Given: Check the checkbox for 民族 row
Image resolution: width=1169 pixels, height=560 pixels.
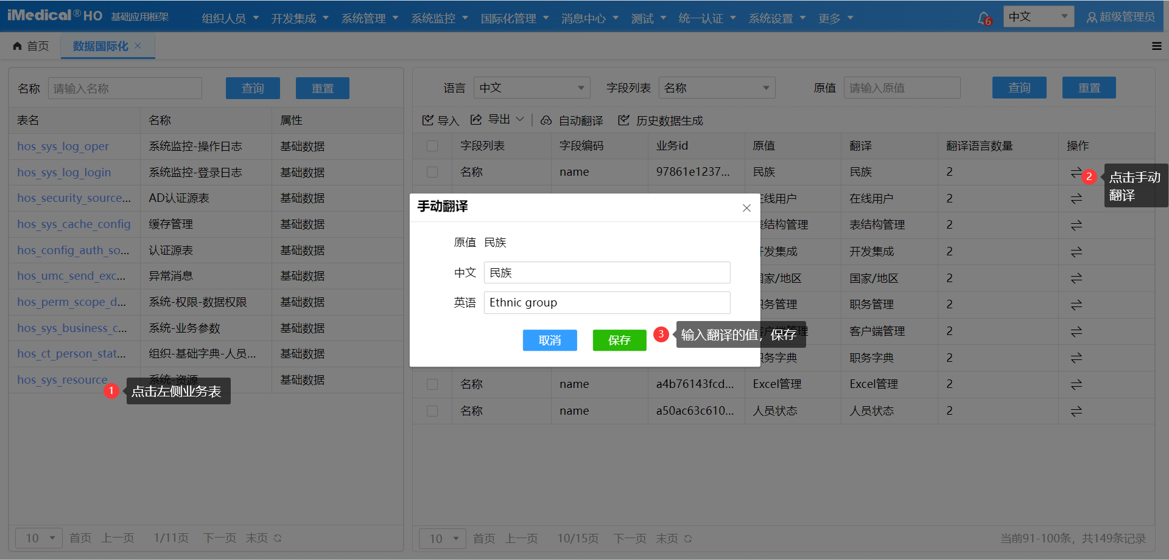Looking at the screenshot, I should [x=432, y=172].
